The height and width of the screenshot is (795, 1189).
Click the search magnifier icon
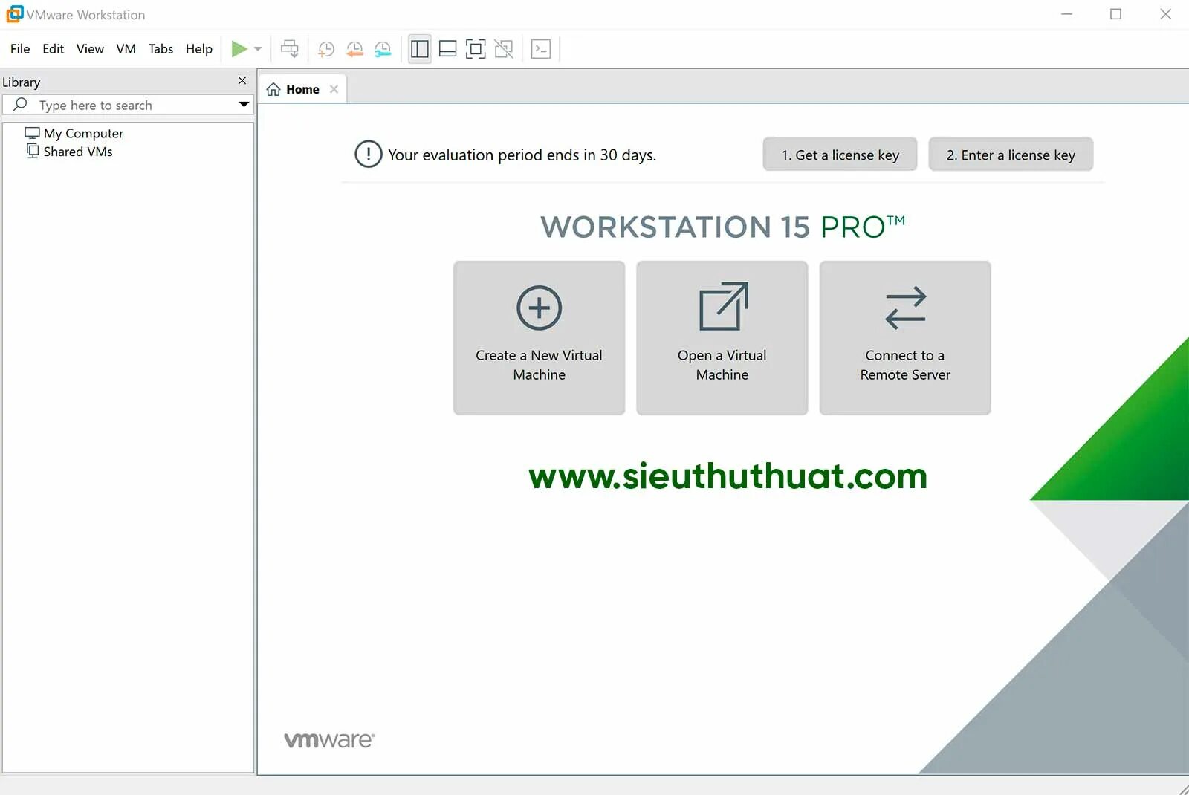click(x=20, y=104)
